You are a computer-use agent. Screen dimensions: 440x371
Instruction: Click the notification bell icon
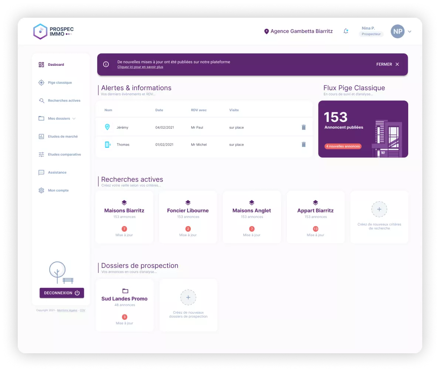[346, 31]
